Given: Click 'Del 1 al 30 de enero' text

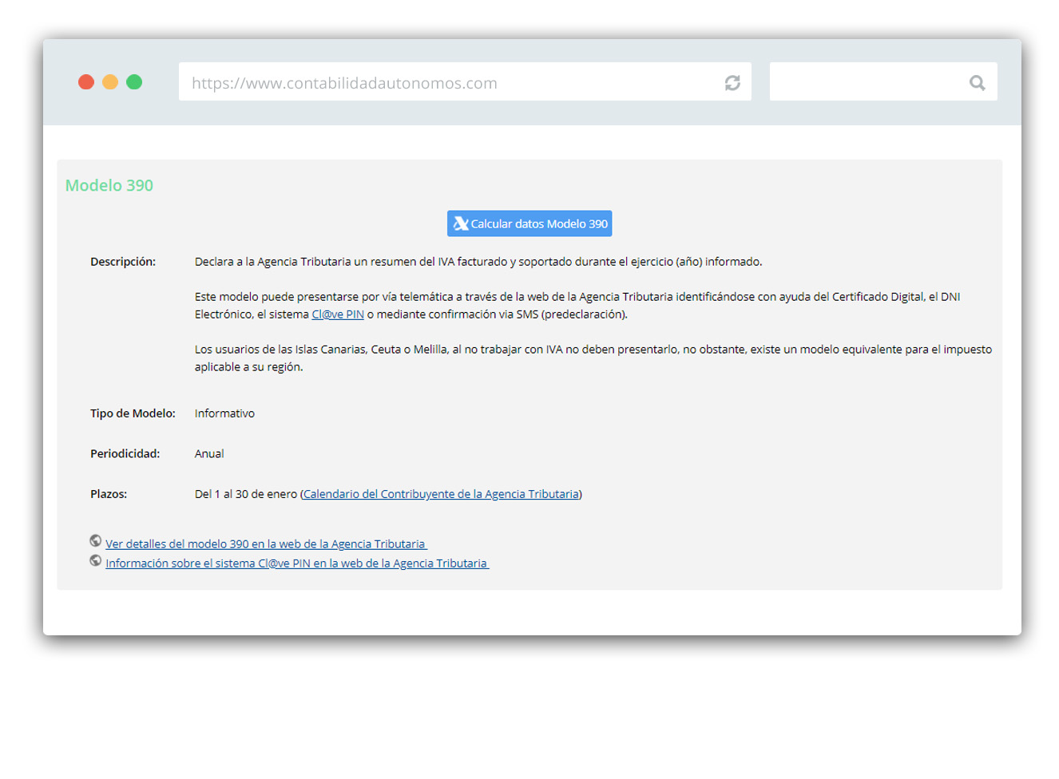Looking at the screenshot, I should (246, 494).
